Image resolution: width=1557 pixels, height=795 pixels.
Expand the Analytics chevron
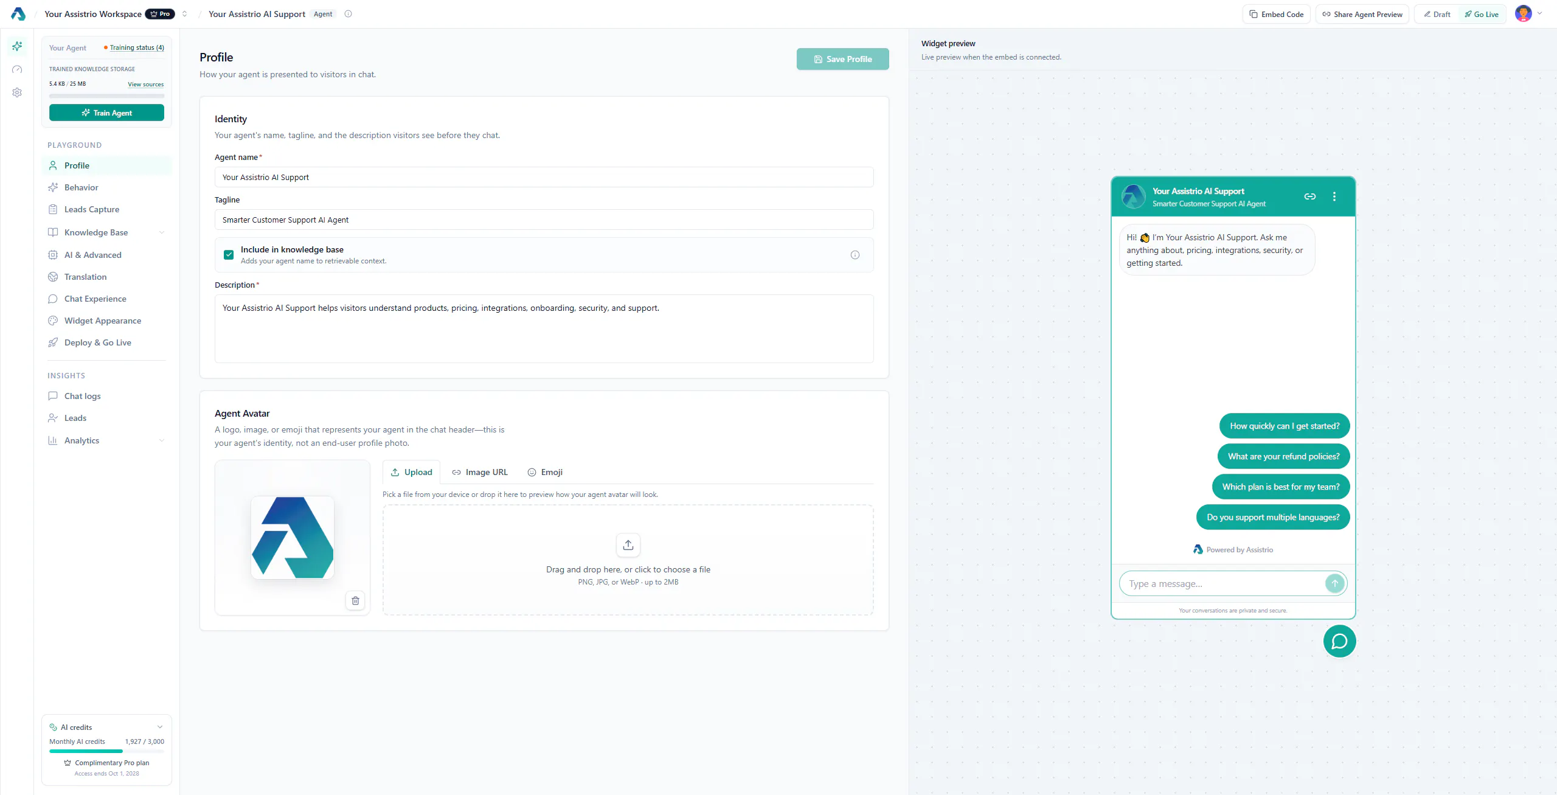162,440
